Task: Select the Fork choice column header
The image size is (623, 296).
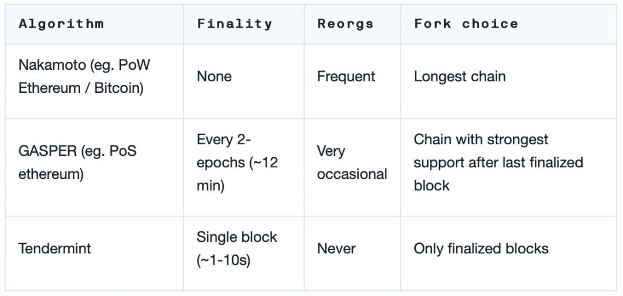Action: coord(466,24)
